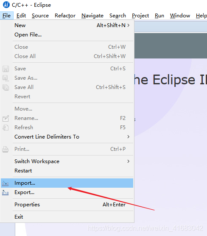The height and width of the screenshot is (236, 207).
Task: Click the Eclipse application logo icon
Action: point(6,5)
